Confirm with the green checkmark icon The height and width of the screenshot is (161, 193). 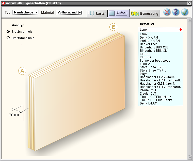tap(185, 12)
